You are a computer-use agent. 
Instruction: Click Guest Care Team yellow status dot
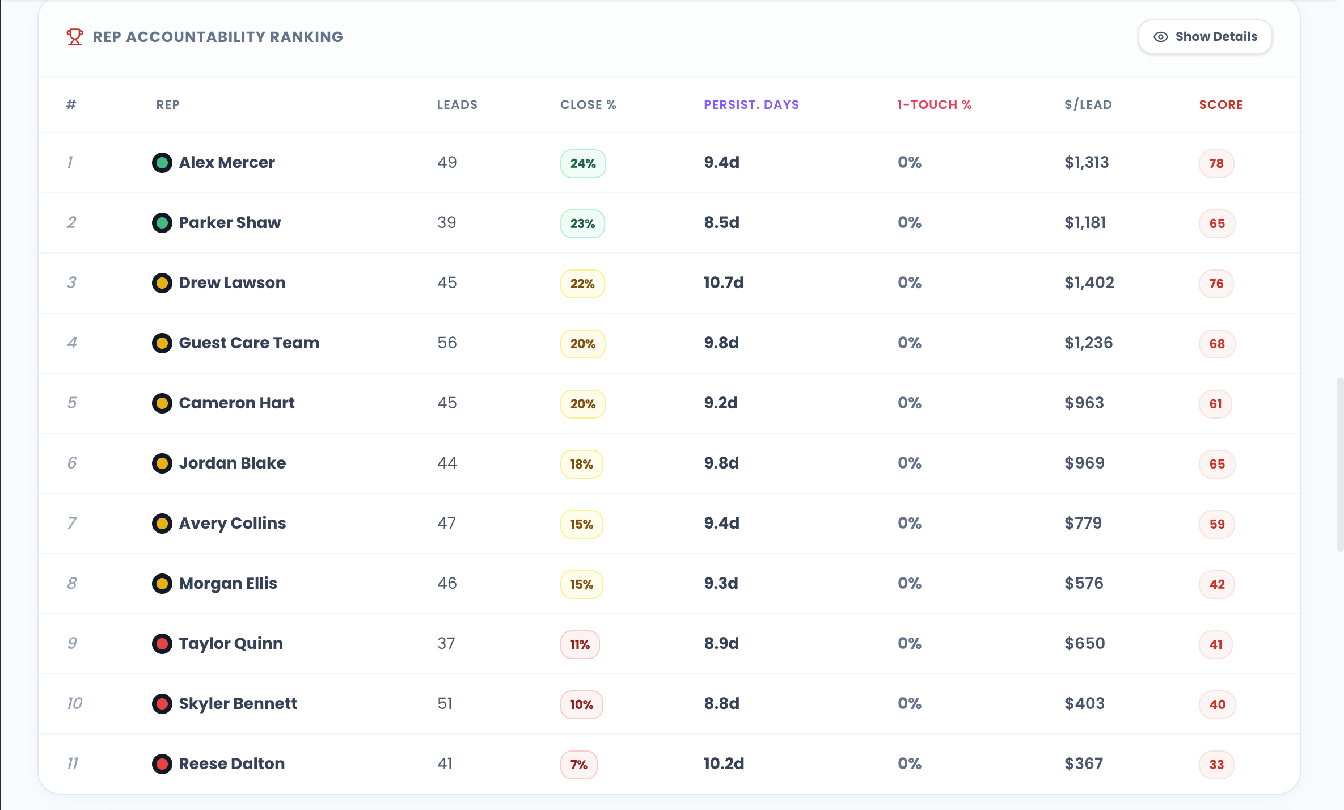tap(162, 343)
